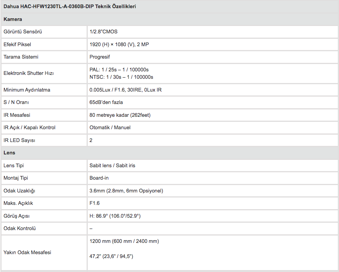Click the 'Montaj Tipi' label
339x272 pixels.
[x=16, y=178]
